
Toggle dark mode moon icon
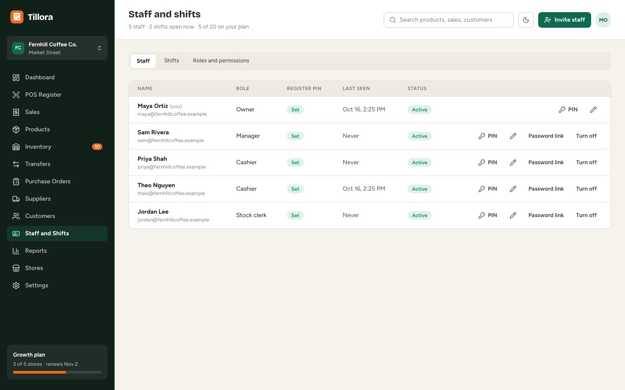click(x=526, y=20)
